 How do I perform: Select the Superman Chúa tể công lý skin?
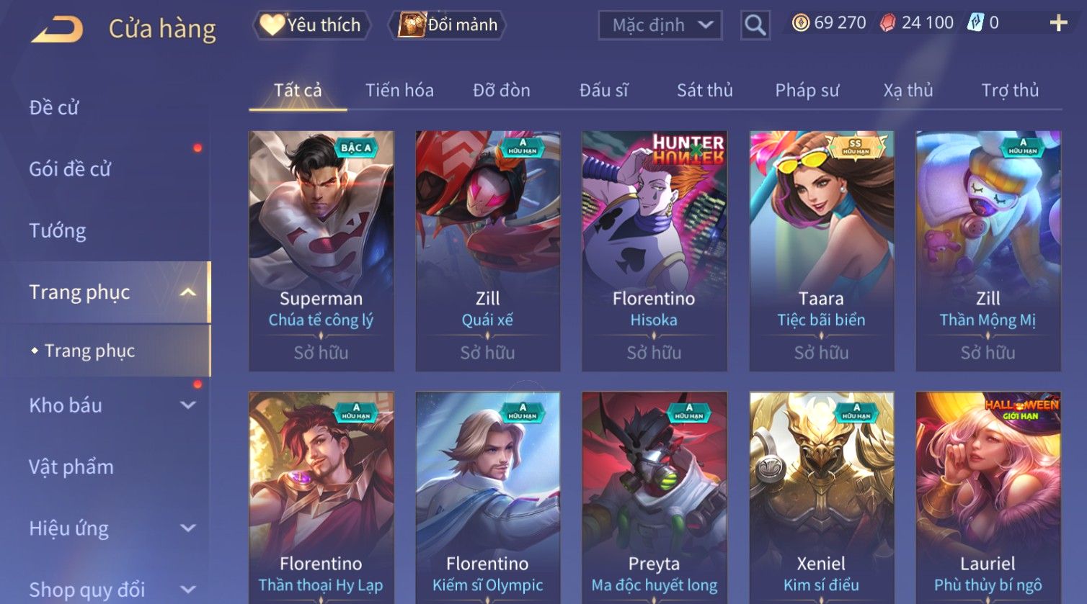(x=321, y=251)
